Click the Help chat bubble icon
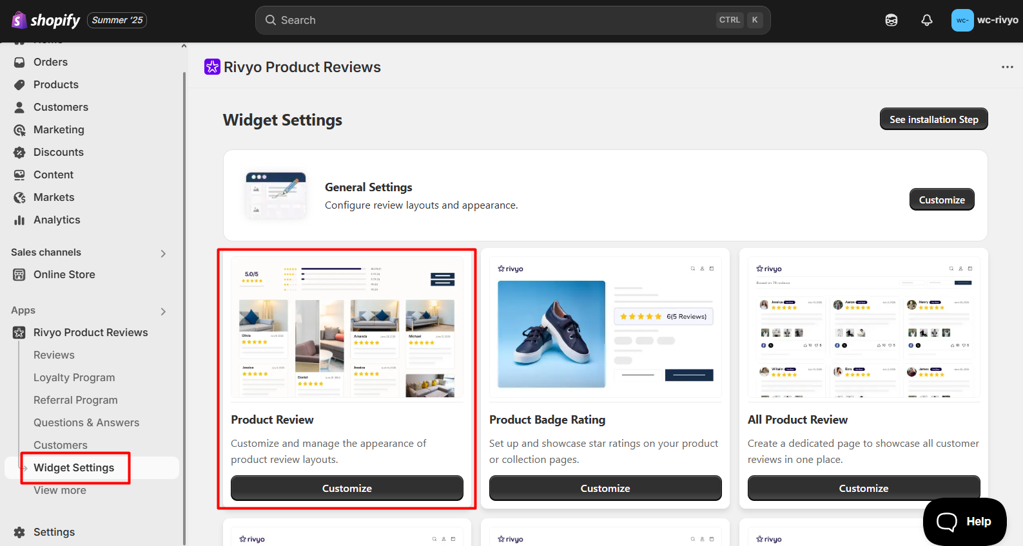The width and height of the screenshot is (1023, 546). pyautogui.click(x=946, y=522)
